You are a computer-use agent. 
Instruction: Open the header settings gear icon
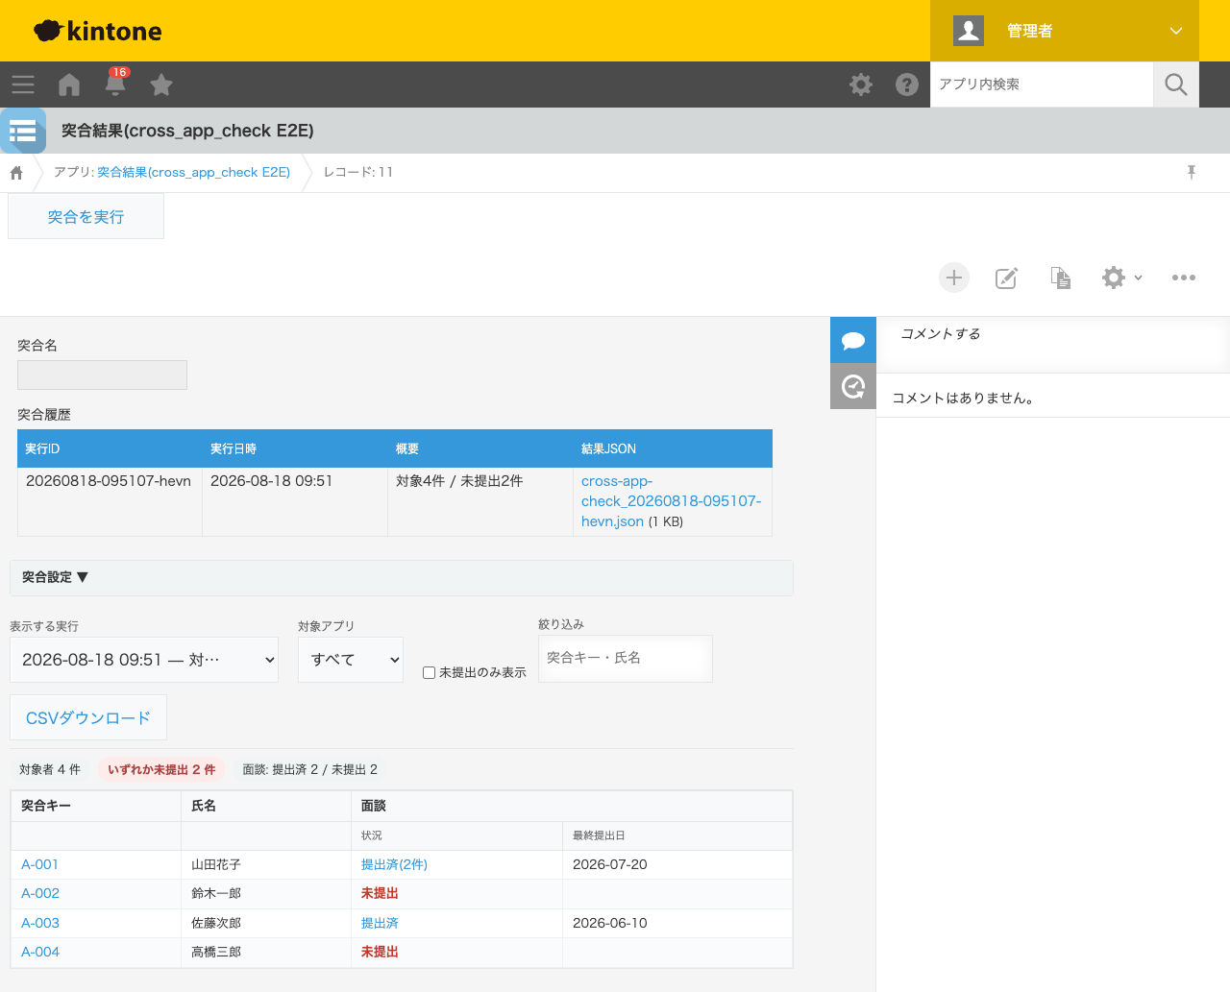tap(861, 85)
